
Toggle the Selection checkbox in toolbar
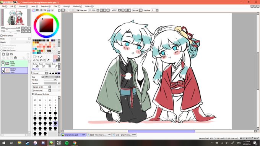(78, 10)
